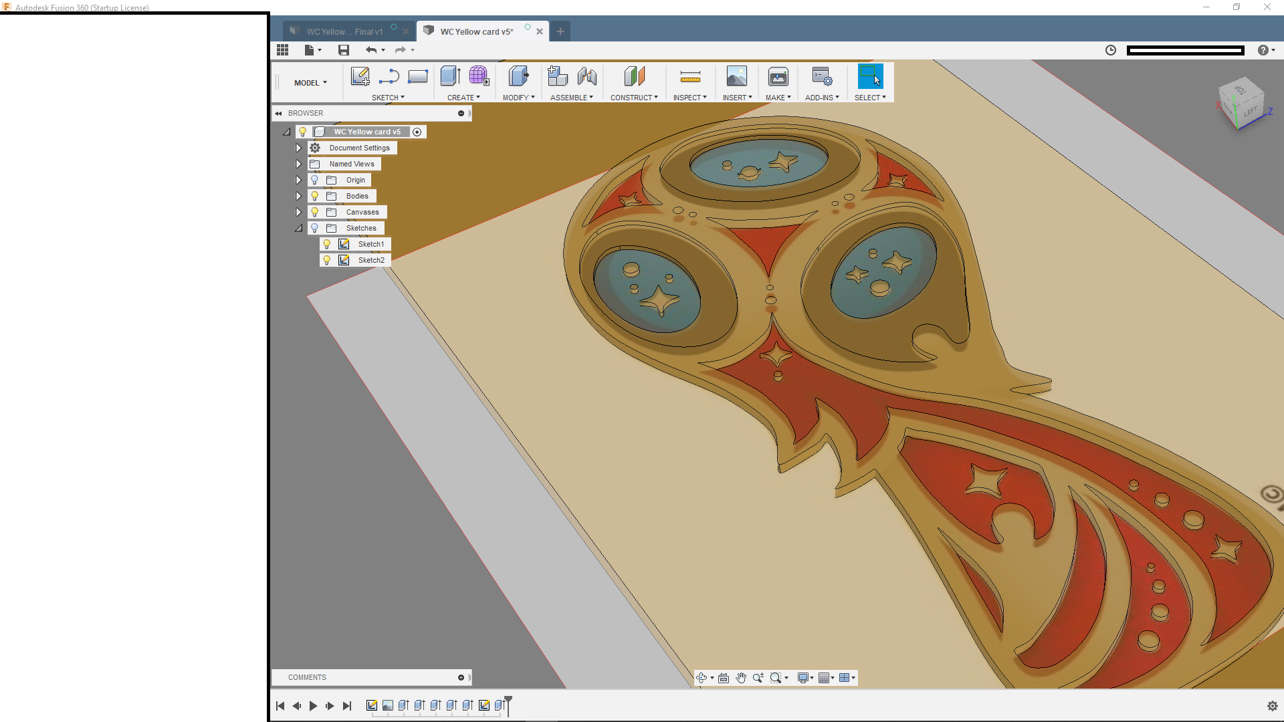Select the Zoom magnifier tool

tap(758, 678)
